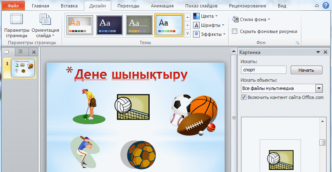Open the Фон dialog launcher
The width and height of the screenshot is (332, 172).
tap(298, 42)
